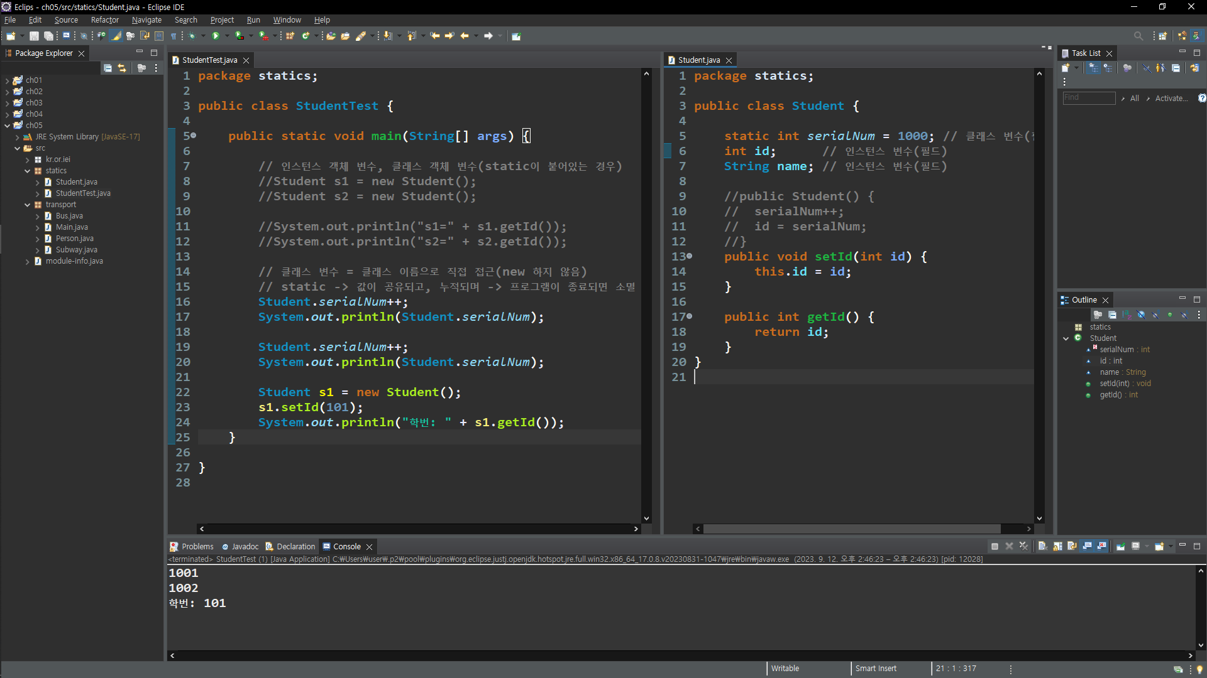Click the New Java Class icon
This screenshot has height=678, width=1207.
pyautogui.click(x=306, y=36)
